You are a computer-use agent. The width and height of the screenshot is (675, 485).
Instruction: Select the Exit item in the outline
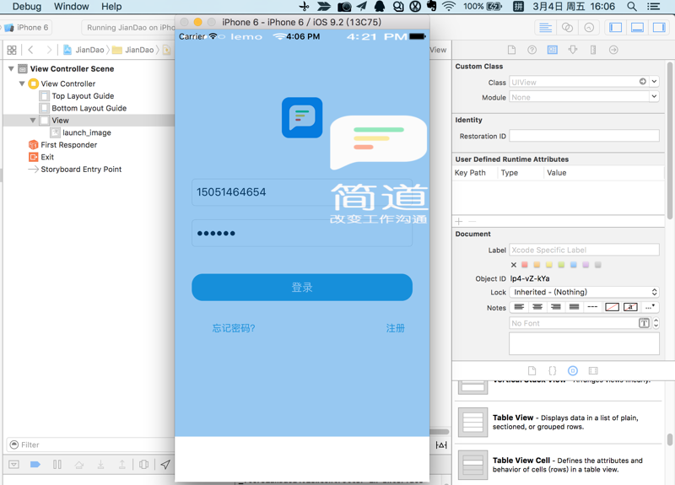pos(47,157)
